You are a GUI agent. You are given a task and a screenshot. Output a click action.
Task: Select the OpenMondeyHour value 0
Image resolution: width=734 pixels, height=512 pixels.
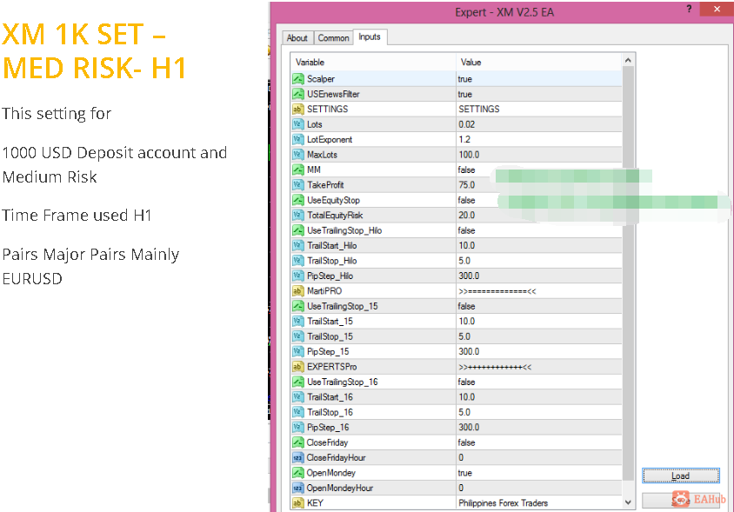tap(539, 489)
